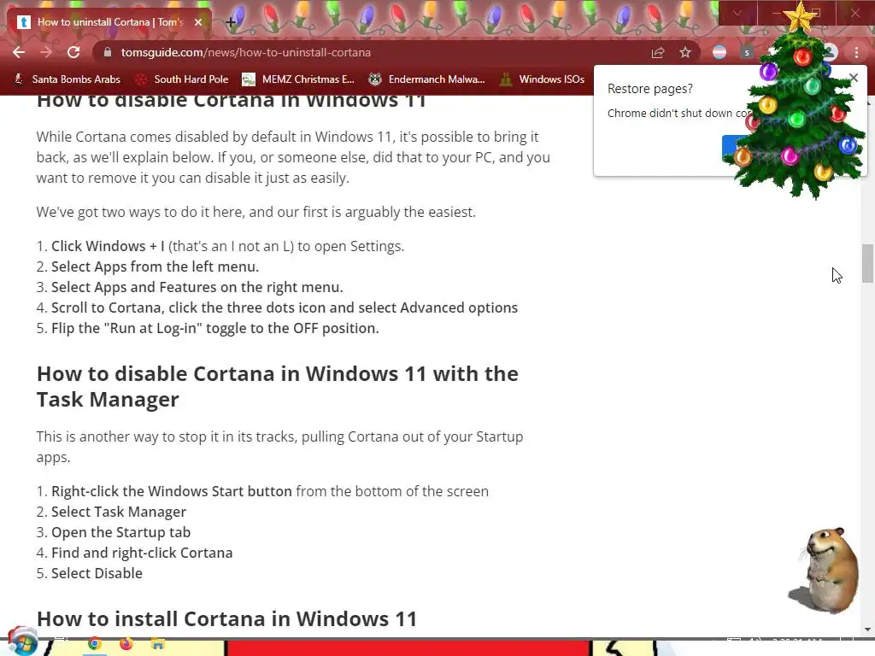Select the 'How to uninstall Cortana' tab
875x656 pixels.
click(110, 22)
